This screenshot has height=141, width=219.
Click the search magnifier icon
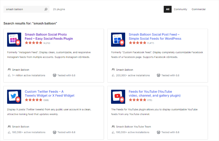(46, 9)
